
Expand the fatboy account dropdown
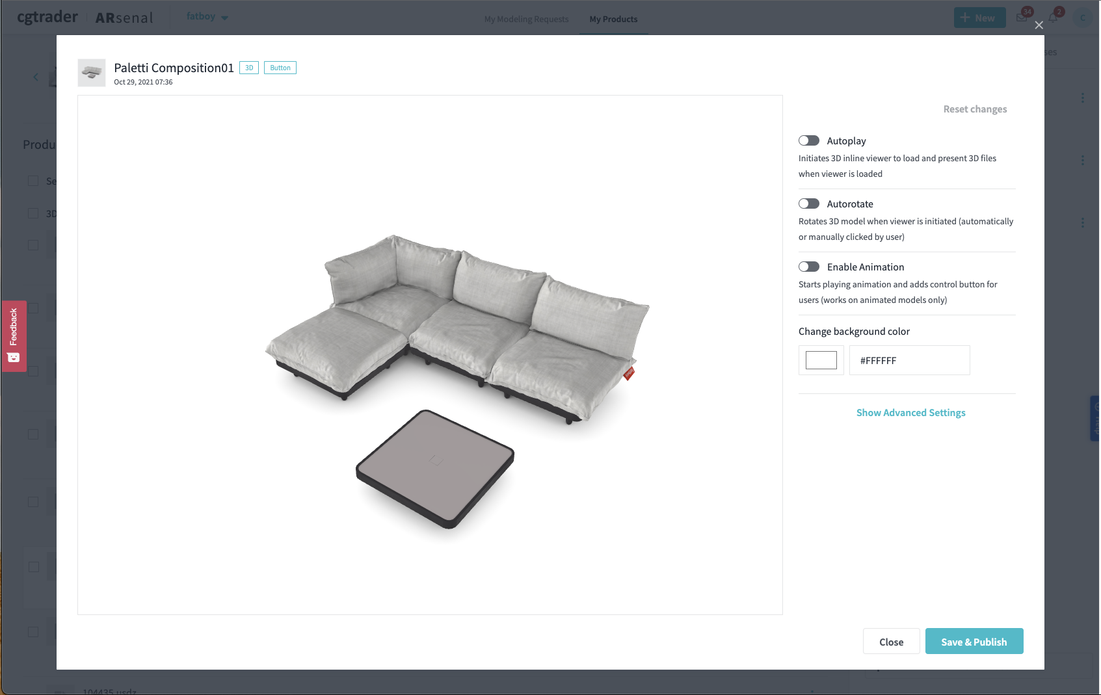(207, 17)
